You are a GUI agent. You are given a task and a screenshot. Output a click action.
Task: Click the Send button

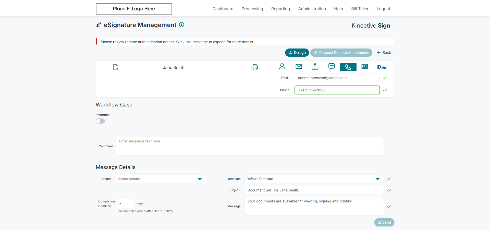384,222
